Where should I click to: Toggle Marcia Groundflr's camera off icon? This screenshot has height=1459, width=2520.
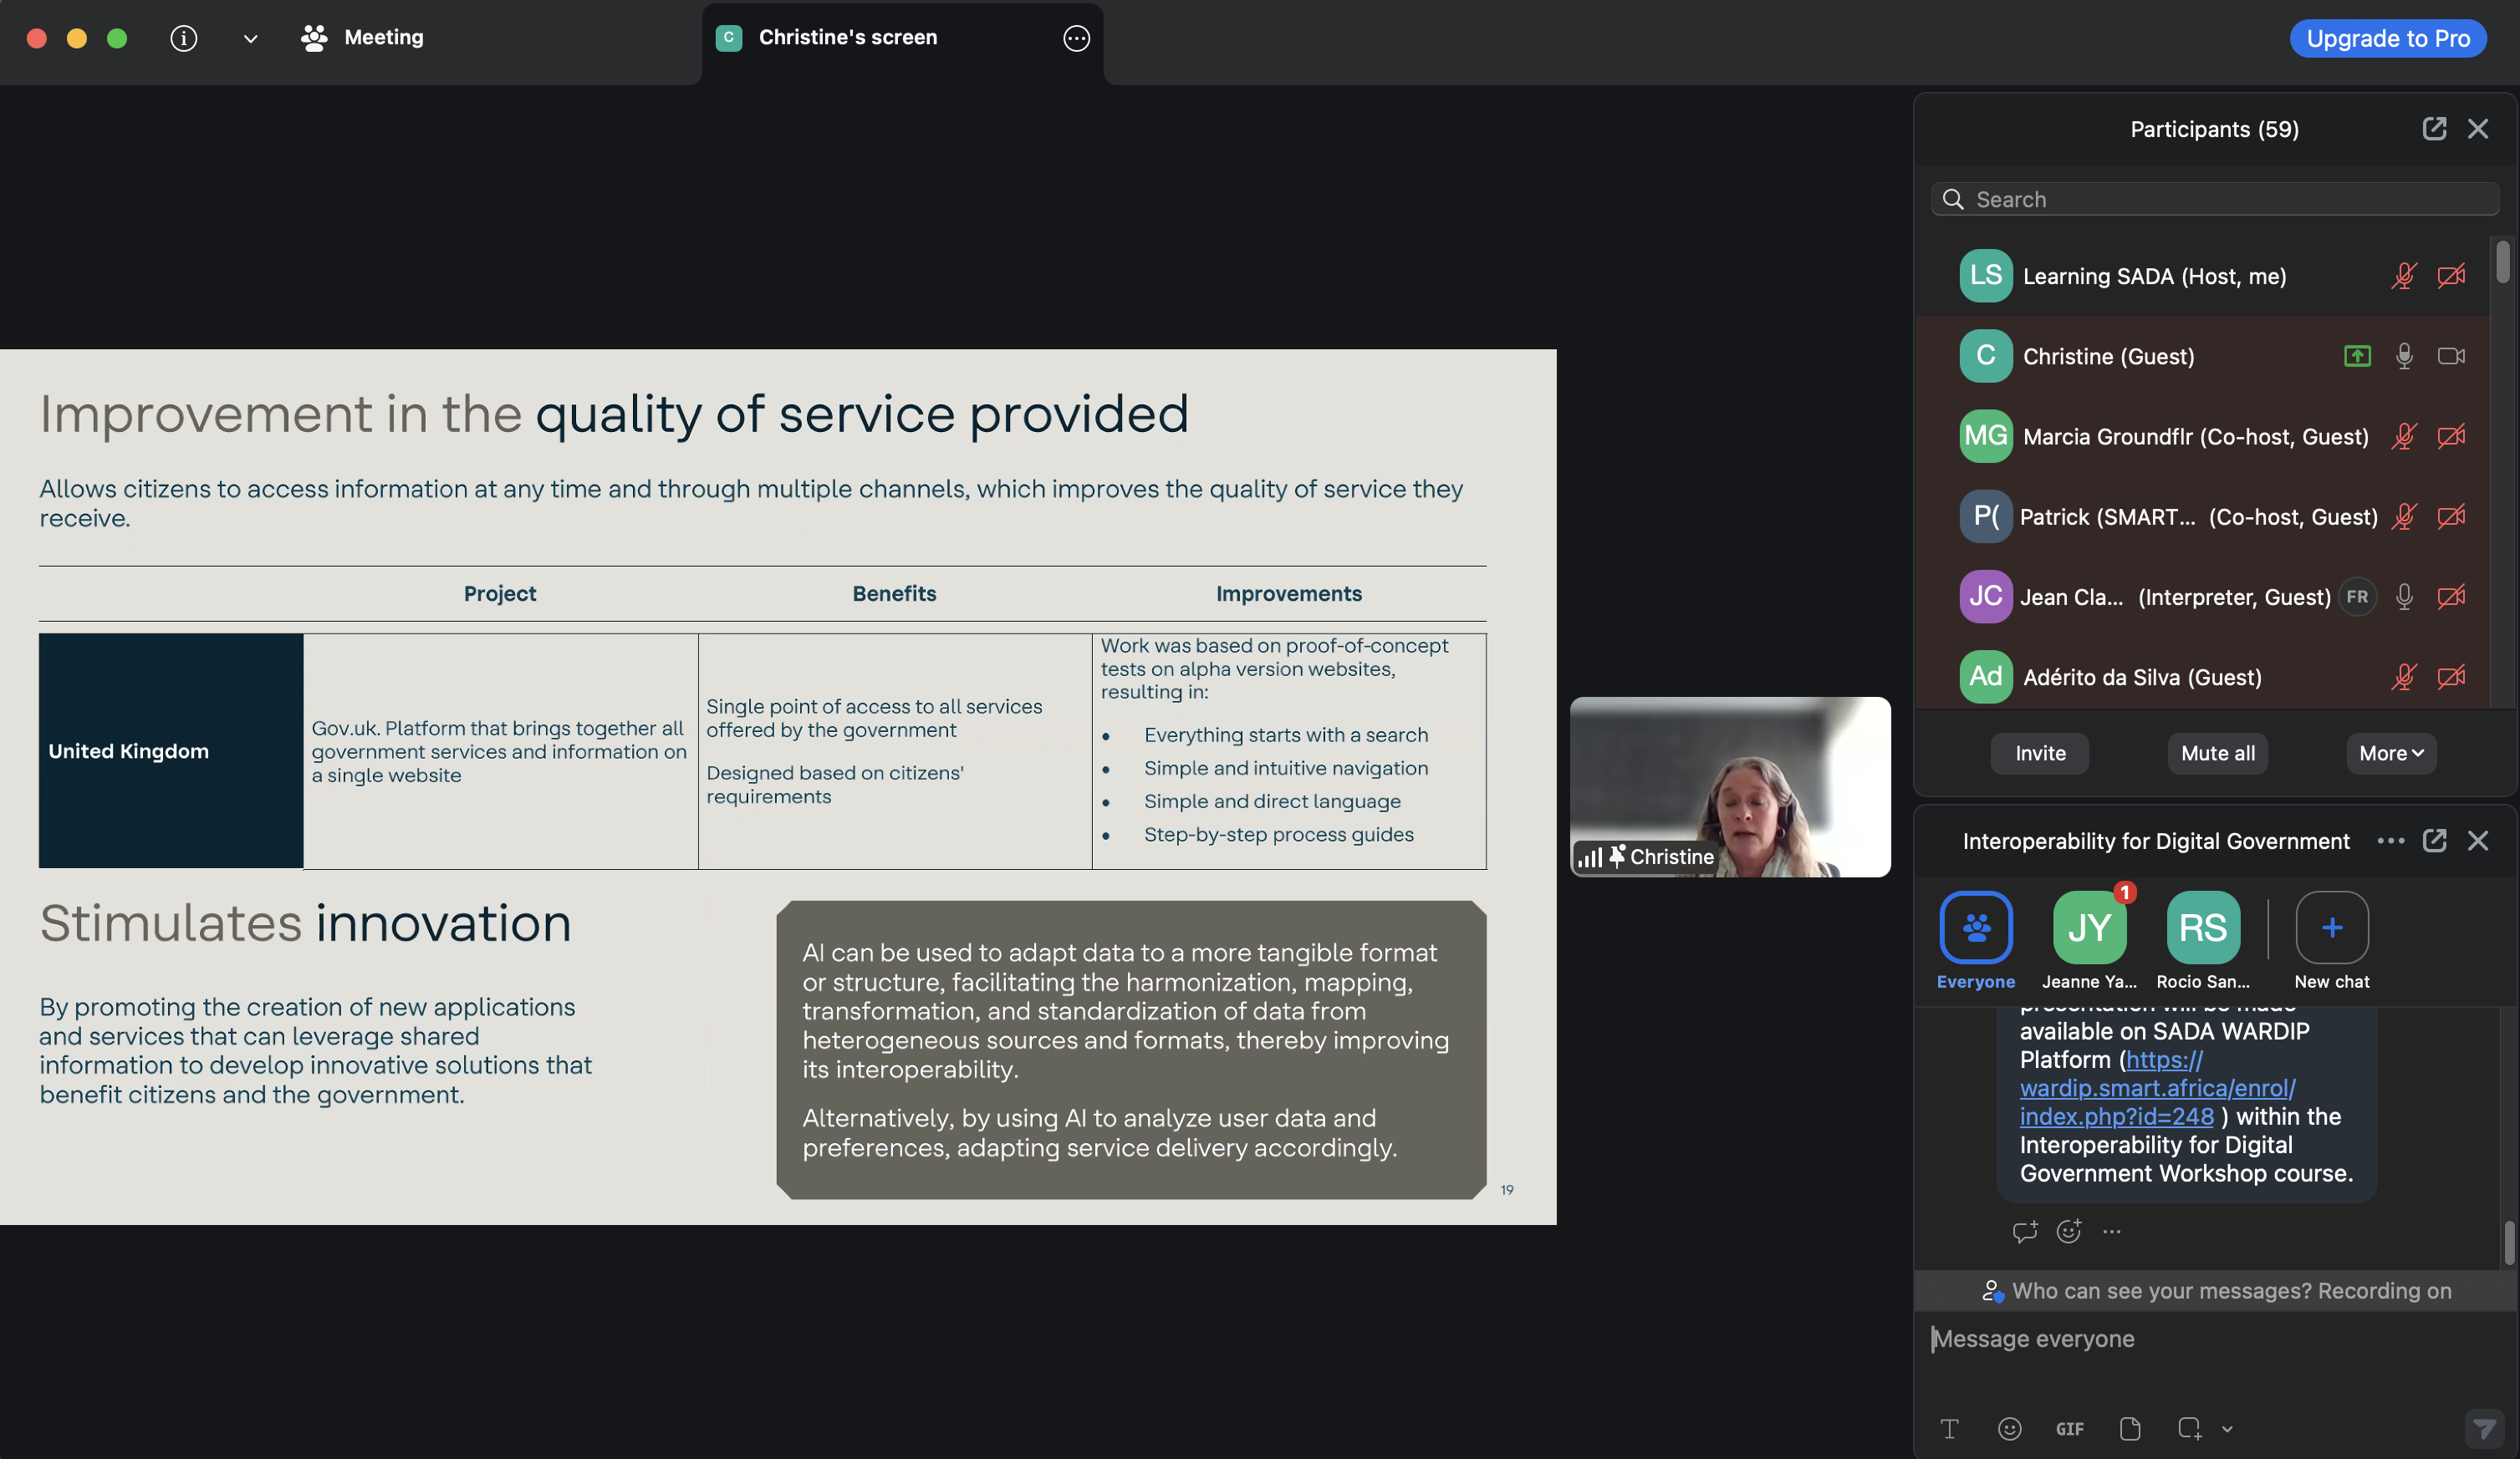2451,437
